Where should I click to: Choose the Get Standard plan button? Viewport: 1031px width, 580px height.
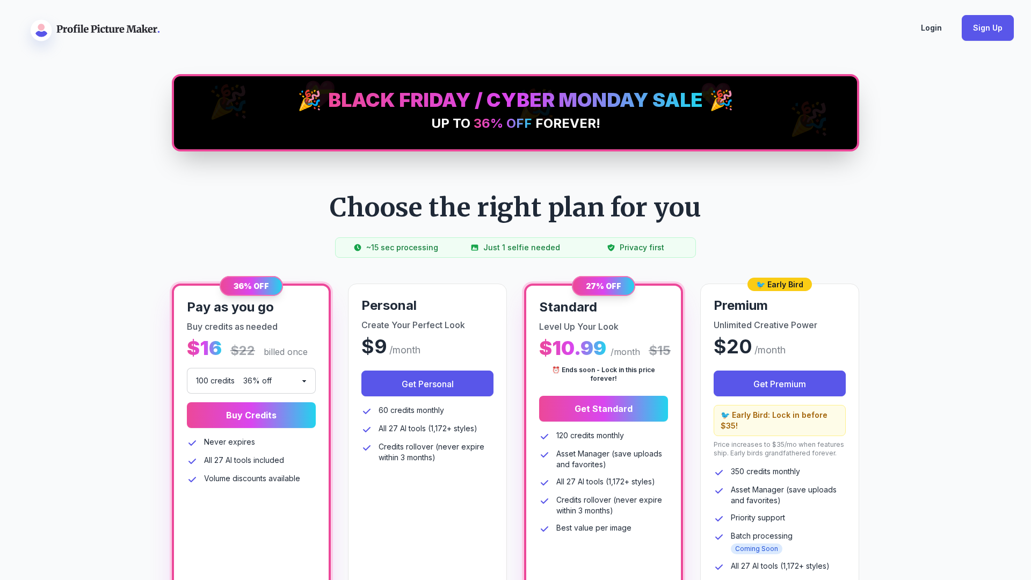pos(604,409)
